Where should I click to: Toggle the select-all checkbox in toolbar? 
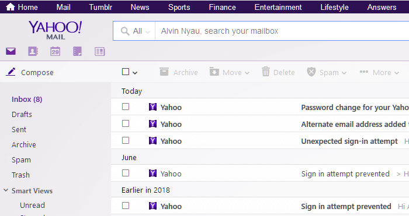pos(126,72)
